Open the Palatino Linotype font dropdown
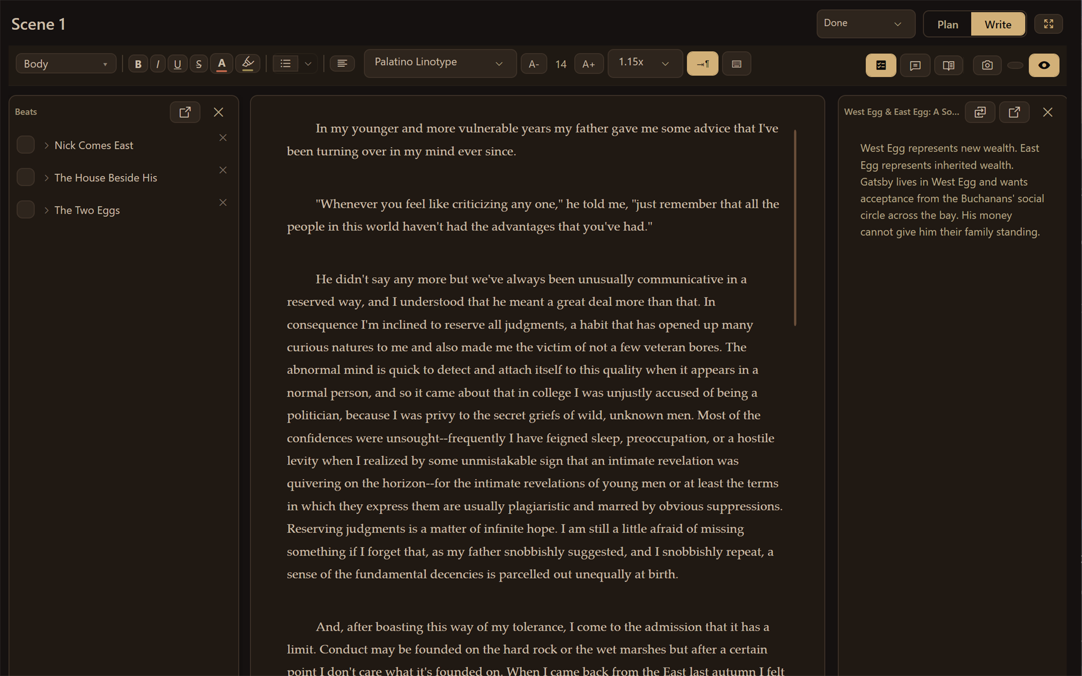 [440, 63]
